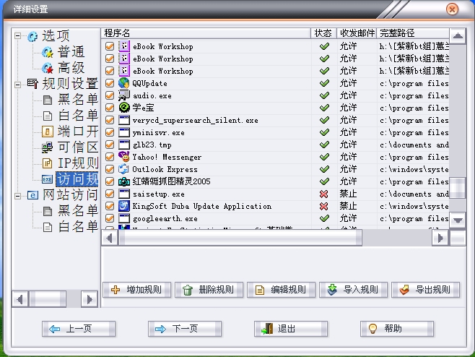
Task: Click the tree panel scrollbar right arrow
Action: point(90,299)
